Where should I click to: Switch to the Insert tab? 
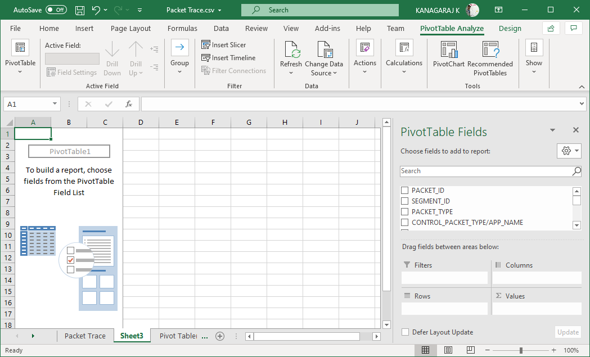(84, 29)
